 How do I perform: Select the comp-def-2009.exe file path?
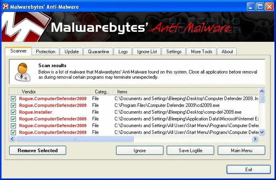[178, 112]
